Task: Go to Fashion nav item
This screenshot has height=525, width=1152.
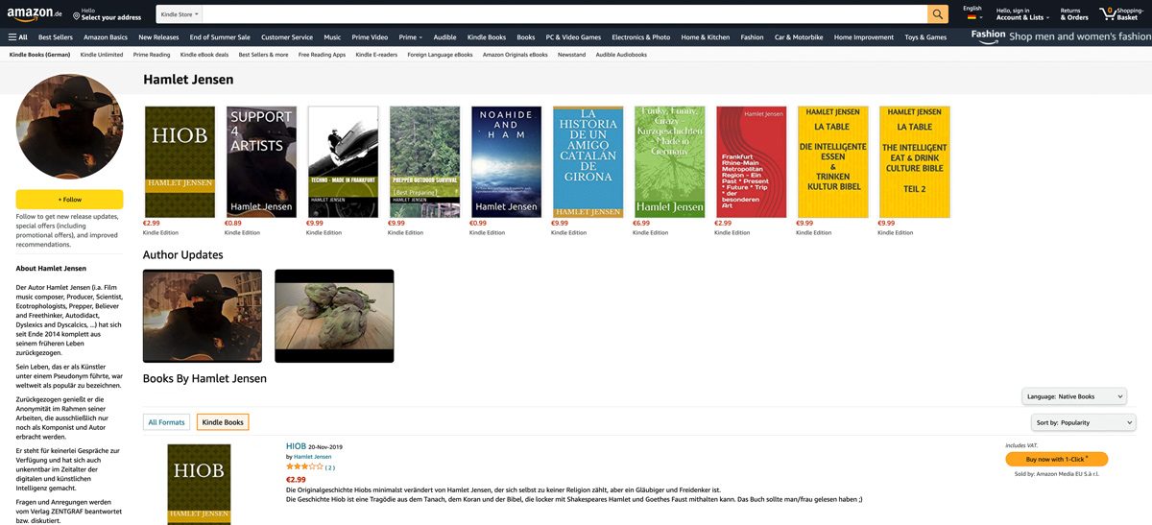Action: click(x=753, y=37)
